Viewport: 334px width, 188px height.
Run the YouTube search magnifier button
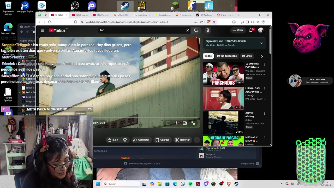pos(196,30)
